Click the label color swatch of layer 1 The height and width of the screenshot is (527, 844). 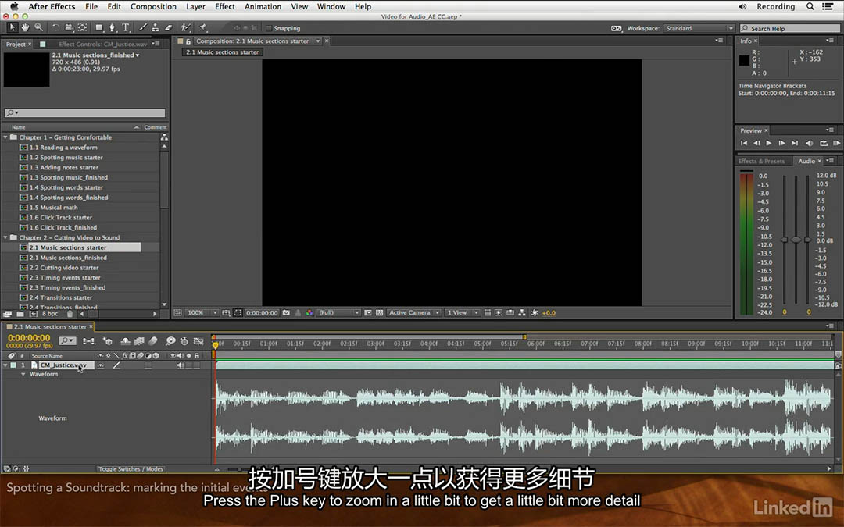click(13, 365)
